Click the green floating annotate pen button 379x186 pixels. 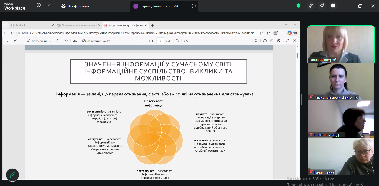click(x=12, y=175)
